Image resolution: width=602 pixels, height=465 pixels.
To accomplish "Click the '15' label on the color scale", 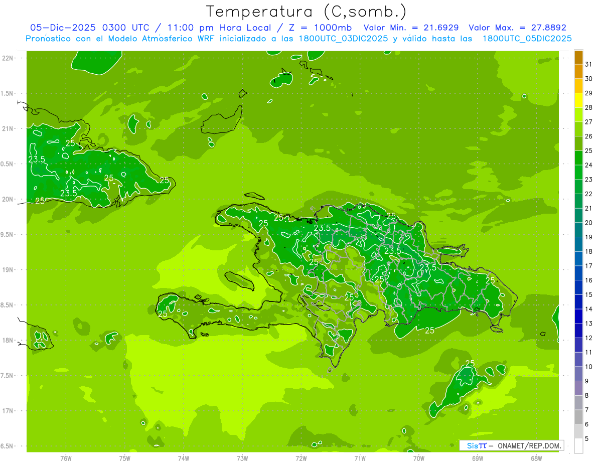I will tap(588, 294).
